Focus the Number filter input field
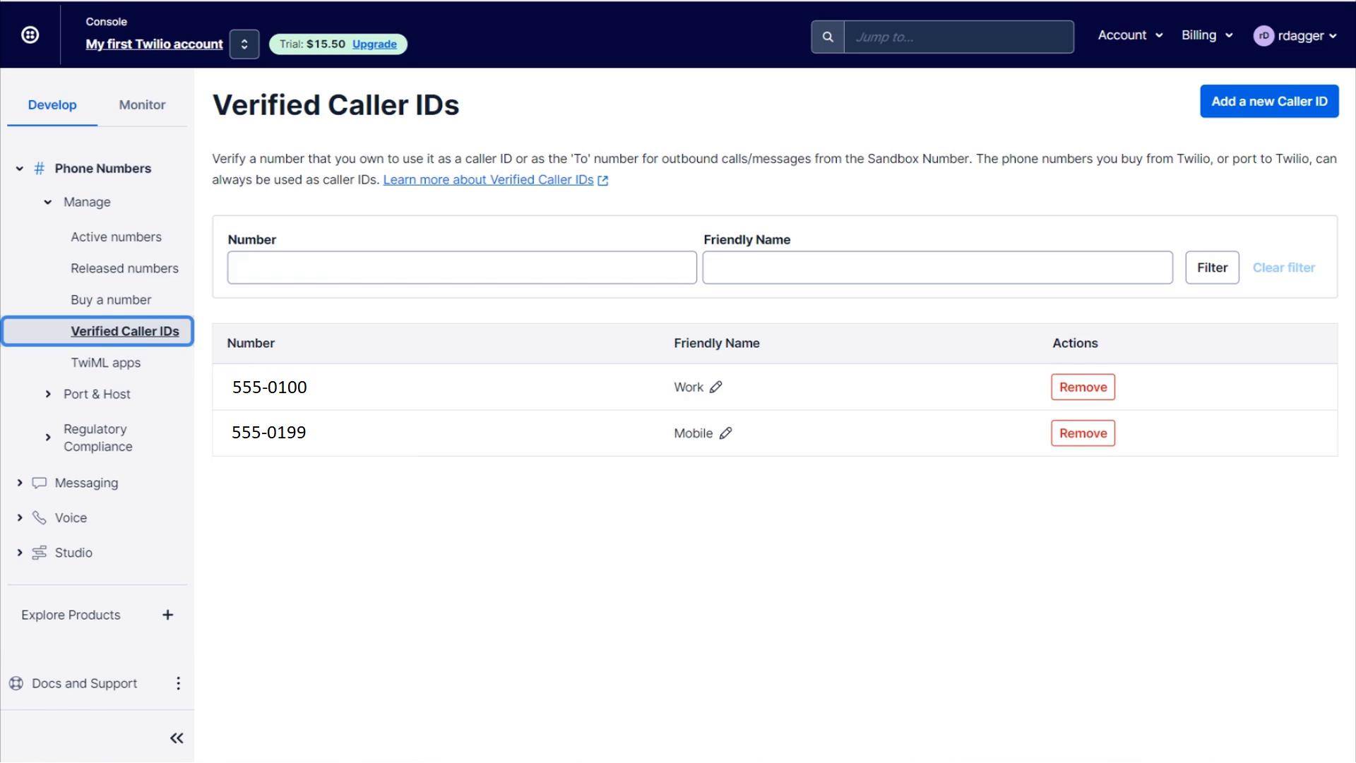 pos(462,268)
